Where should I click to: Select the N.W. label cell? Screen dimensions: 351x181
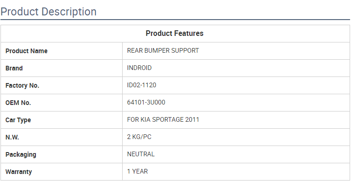62,137
